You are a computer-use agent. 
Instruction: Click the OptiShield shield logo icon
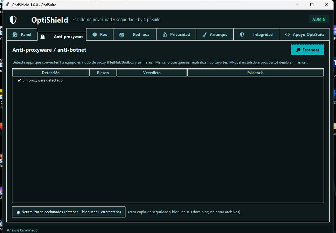[x=13, y=20]
